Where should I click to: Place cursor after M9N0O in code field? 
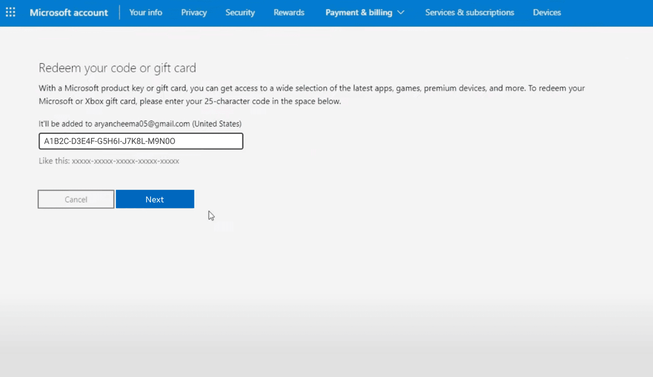(176, 141)
